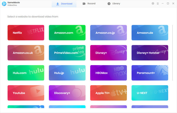Image resolution: width=177 pixels, height=113 pixels.
Task: Open the PrimeVideo.com card
Action: click(67, 53)
